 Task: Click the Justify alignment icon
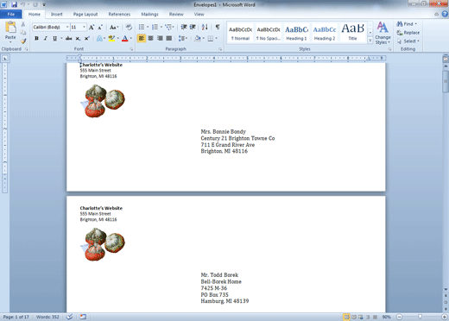tap(169, 38)
